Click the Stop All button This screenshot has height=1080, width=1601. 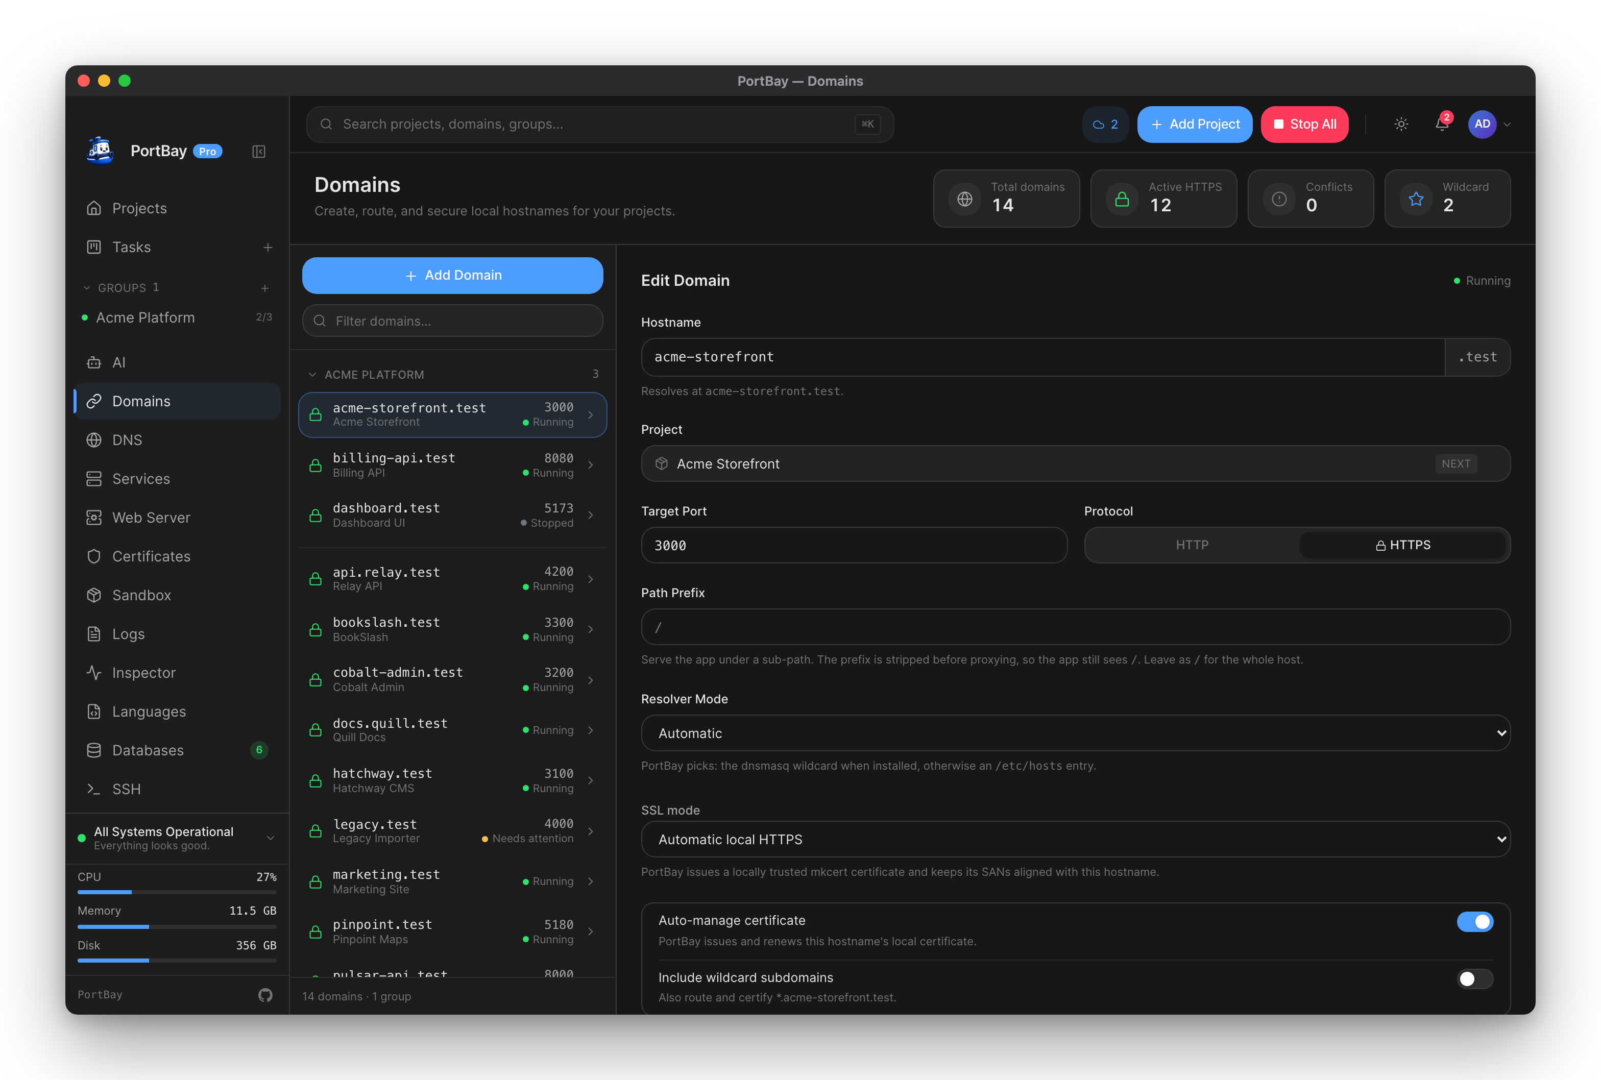tap(1304, 124)
